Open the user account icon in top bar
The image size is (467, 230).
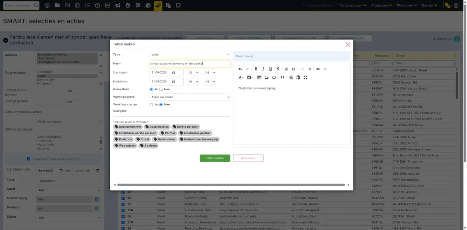456,5
